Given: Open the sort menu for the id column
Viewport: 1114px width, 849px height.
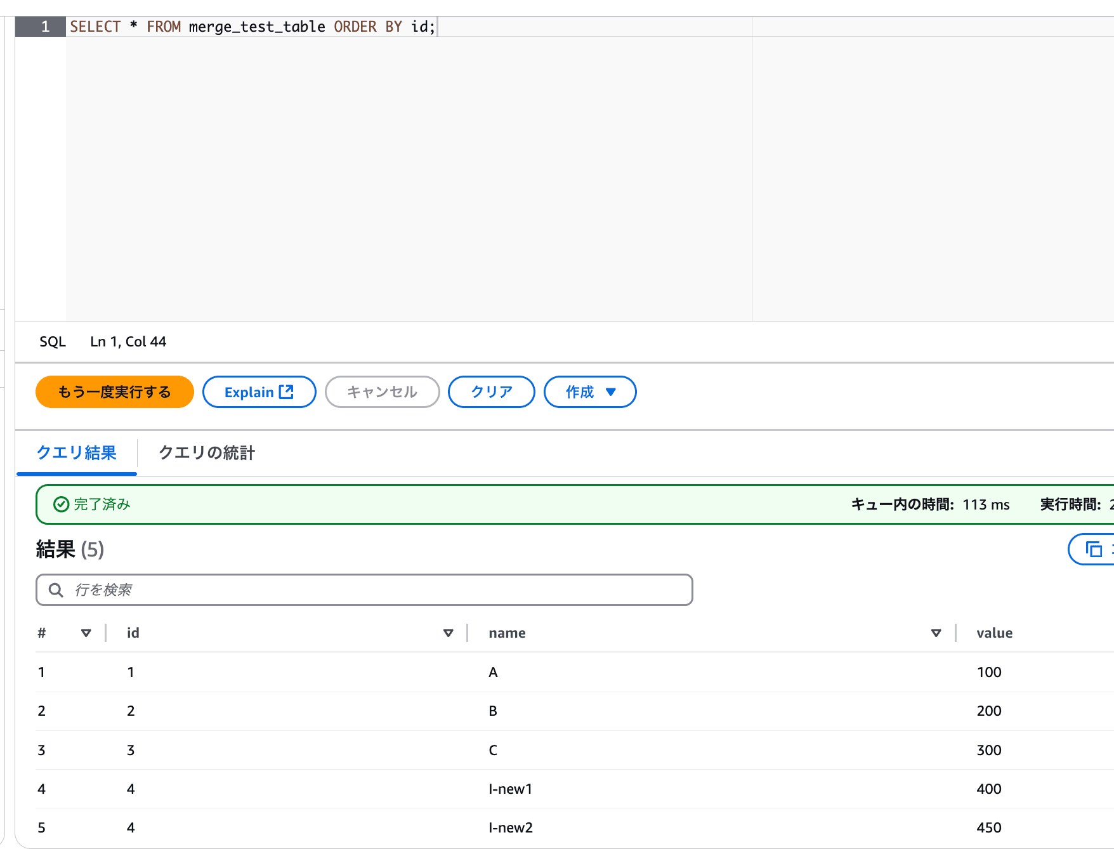Looking at the screenshot, I should (x=449, y=633).
